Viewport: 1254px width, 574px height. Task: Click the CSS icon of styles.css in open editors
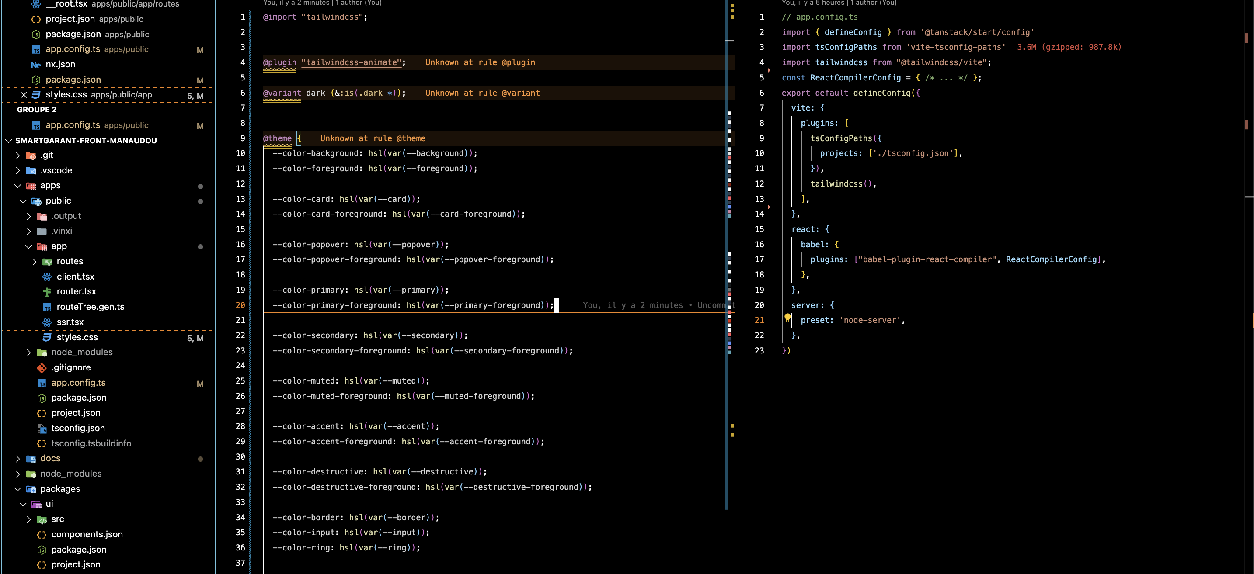click(36, 95)
